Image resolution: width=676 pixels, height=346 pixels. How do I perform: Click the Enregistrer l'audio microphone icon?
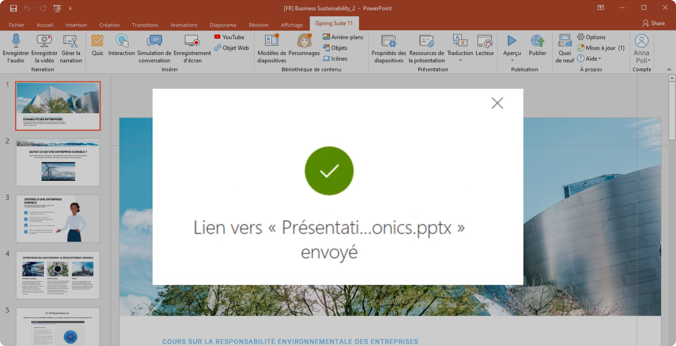(x=15, y=41)
